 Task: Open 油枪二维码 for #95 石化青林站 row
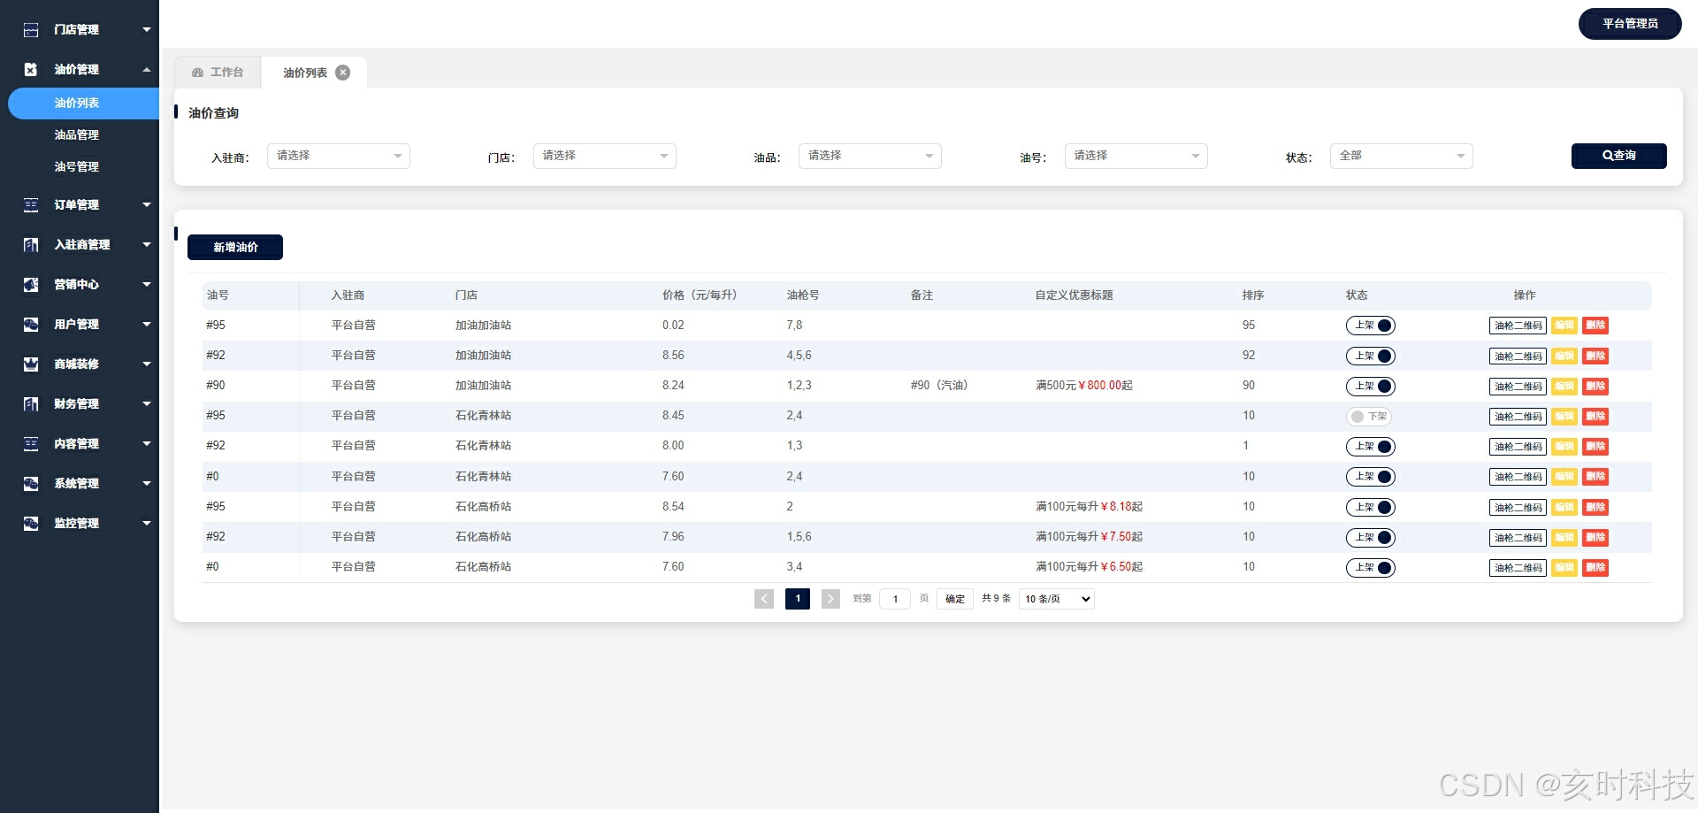tap(1518, 416)
